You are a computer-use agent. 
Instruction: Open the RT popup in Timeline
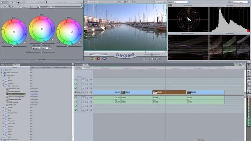[x=78, y=68]
